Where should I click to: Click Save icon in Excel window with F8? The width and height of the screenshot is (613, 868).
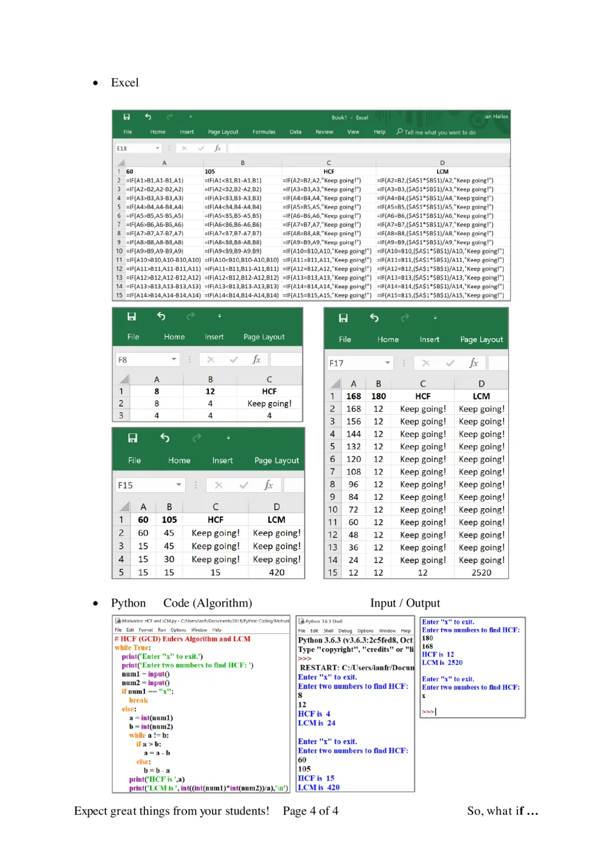point(132,316)
